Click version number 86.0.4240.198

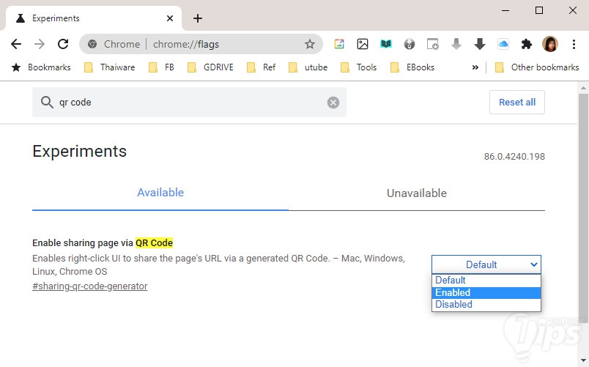[x=514, y=156]
